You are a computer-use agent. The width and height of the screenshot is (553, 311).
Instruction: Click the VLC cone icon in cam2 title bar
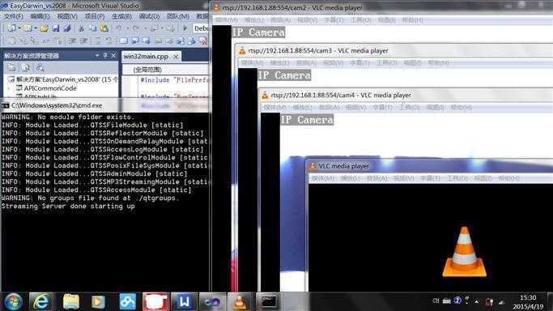point(216,7)
